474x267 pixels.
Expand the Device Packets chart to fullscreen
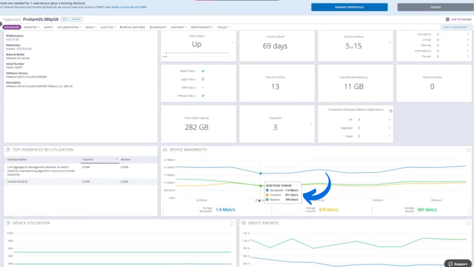tap(468, 223)
